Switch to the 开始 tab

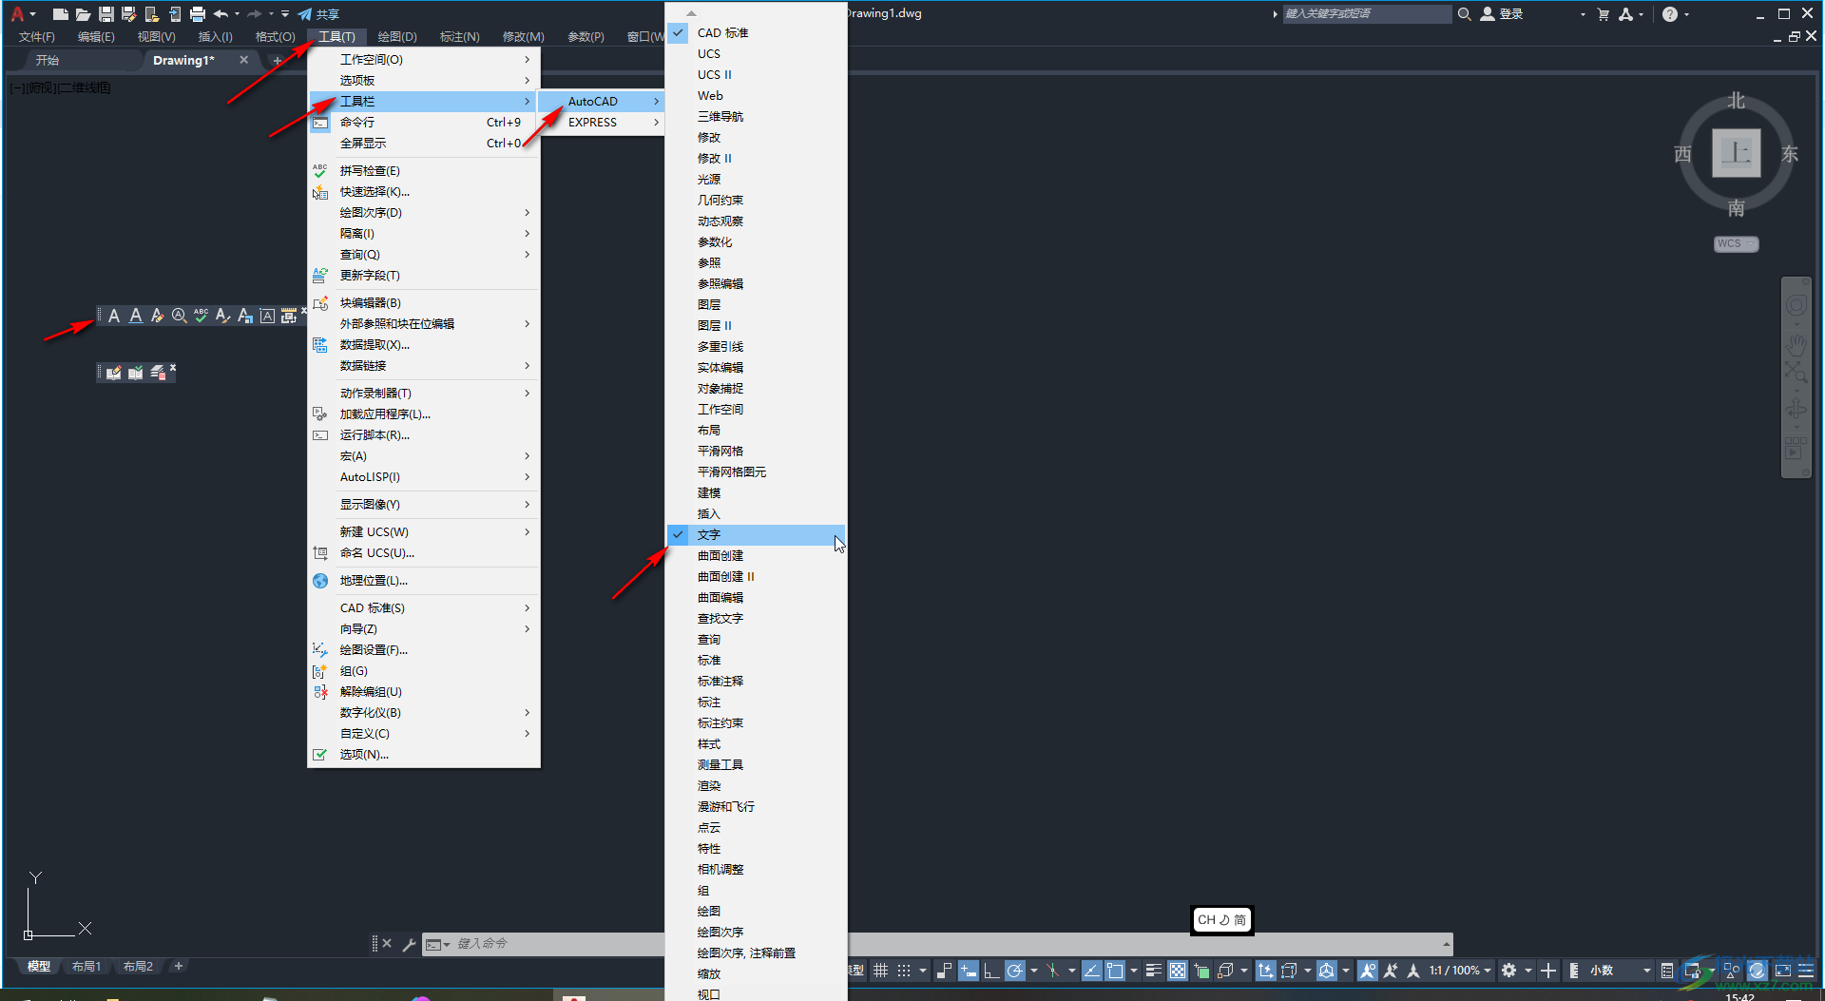[48, 60]
